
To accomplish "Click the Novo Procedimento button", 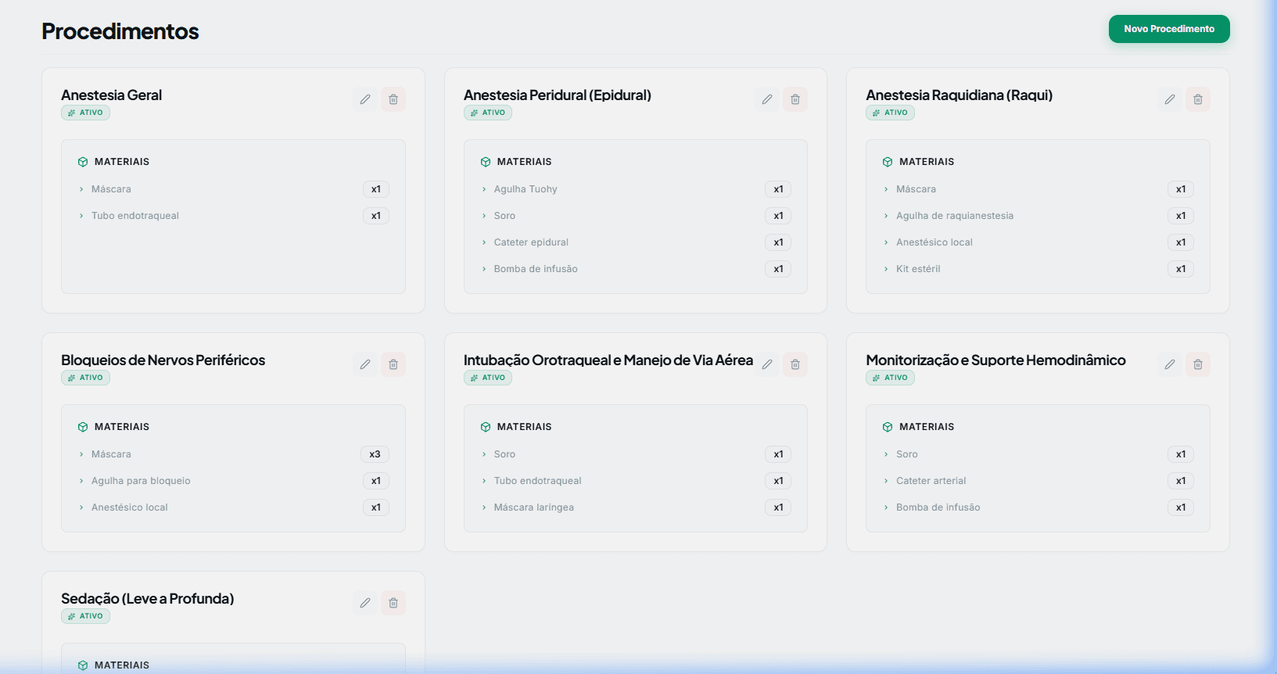I will [x=1169, y=29].
